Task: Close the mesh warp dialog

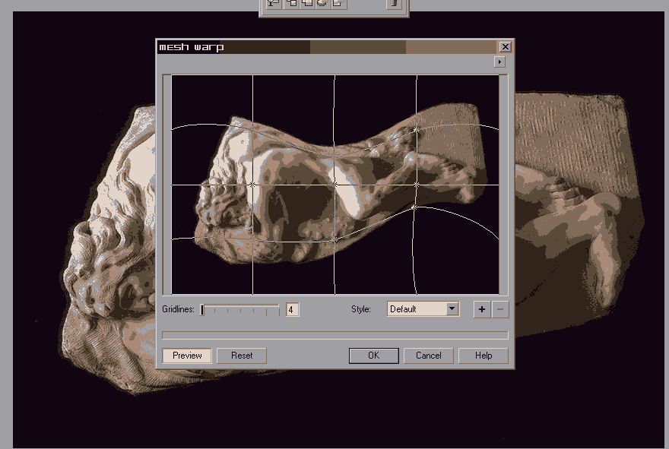Action: point(505,47)
